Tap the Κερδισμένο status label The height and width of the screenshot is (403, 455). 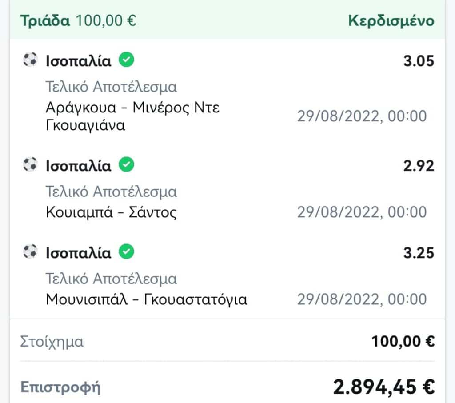(391, 21)
